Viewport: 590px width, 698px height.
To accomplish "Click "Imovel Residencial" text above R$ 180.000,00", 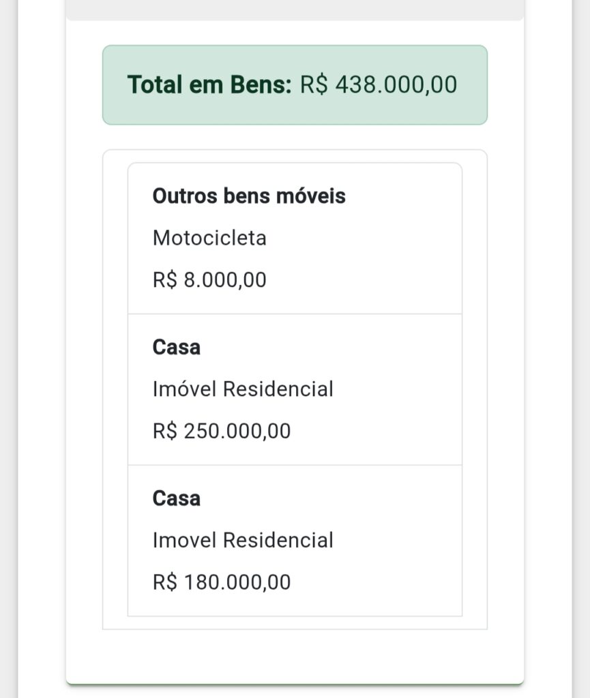I will pos(243,541).
